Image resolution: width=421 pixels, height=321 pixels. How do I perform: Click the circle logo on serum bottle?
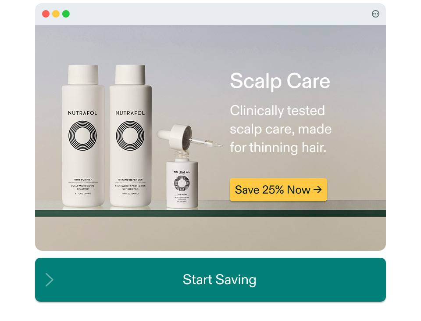click(x=182, y=184)
